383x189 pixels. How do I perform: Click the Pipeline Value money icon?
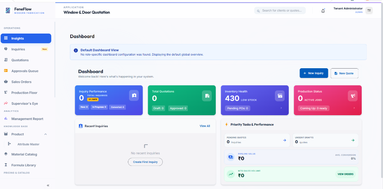tap(231, 157)
